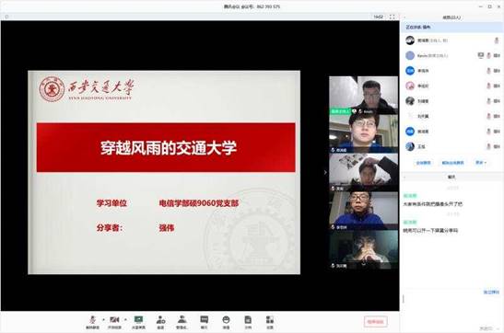Screen dimensions: 504x333
Task: Open the 更多 dropdown below the member list
Action: pos(481,163)
